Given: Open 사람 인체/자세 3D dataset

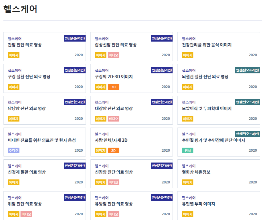Looking at the screenshot, I should click(x=131, y=142).
